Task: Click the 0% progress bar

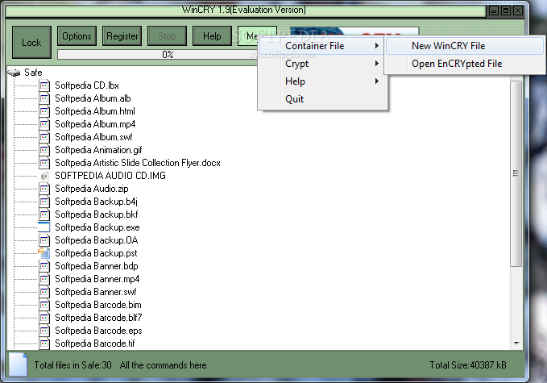Action: pos(158,55)
